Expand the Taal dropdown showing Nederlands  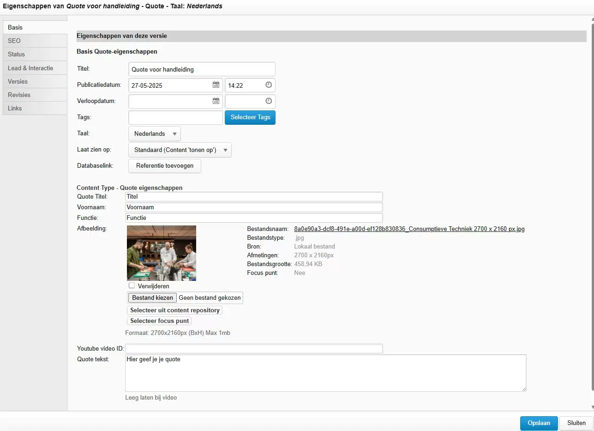click(x=155, y=134)
